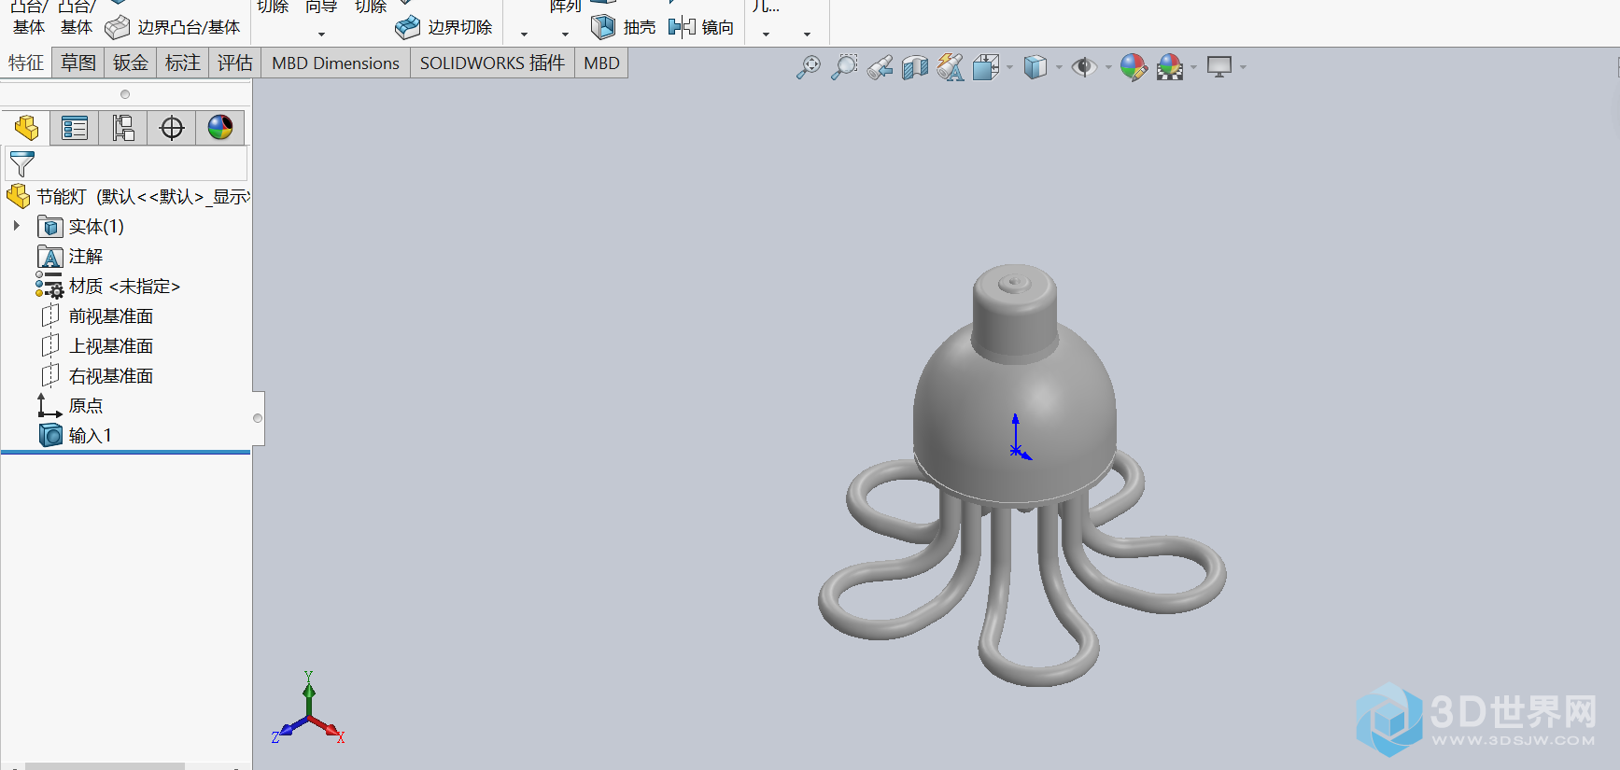
Task: Switch to DimXpertManager crosshair tab
Action: pos(172,128)
